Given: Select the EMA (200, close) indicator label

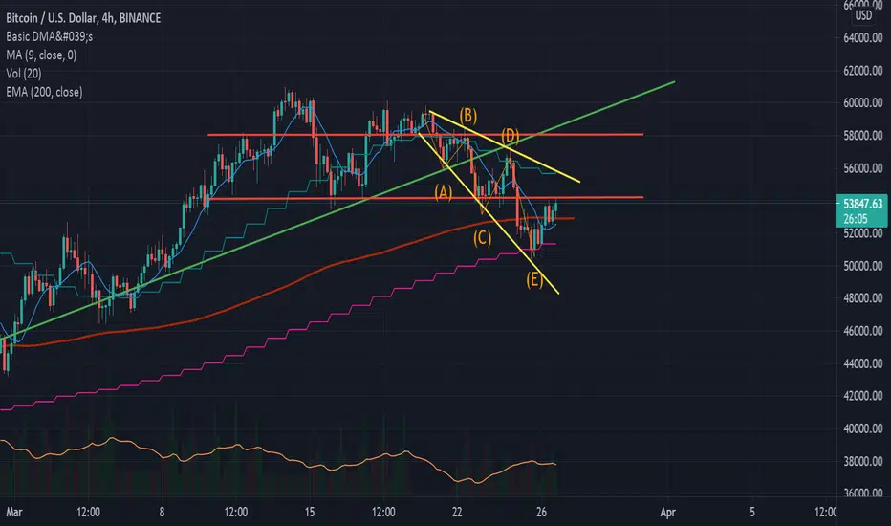Looking at the screenshot, I should [x=44, y=92].
